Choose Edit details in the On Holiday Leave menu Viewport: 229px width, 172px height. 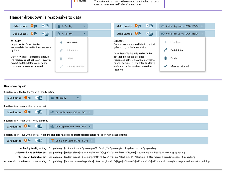[182, 50]
